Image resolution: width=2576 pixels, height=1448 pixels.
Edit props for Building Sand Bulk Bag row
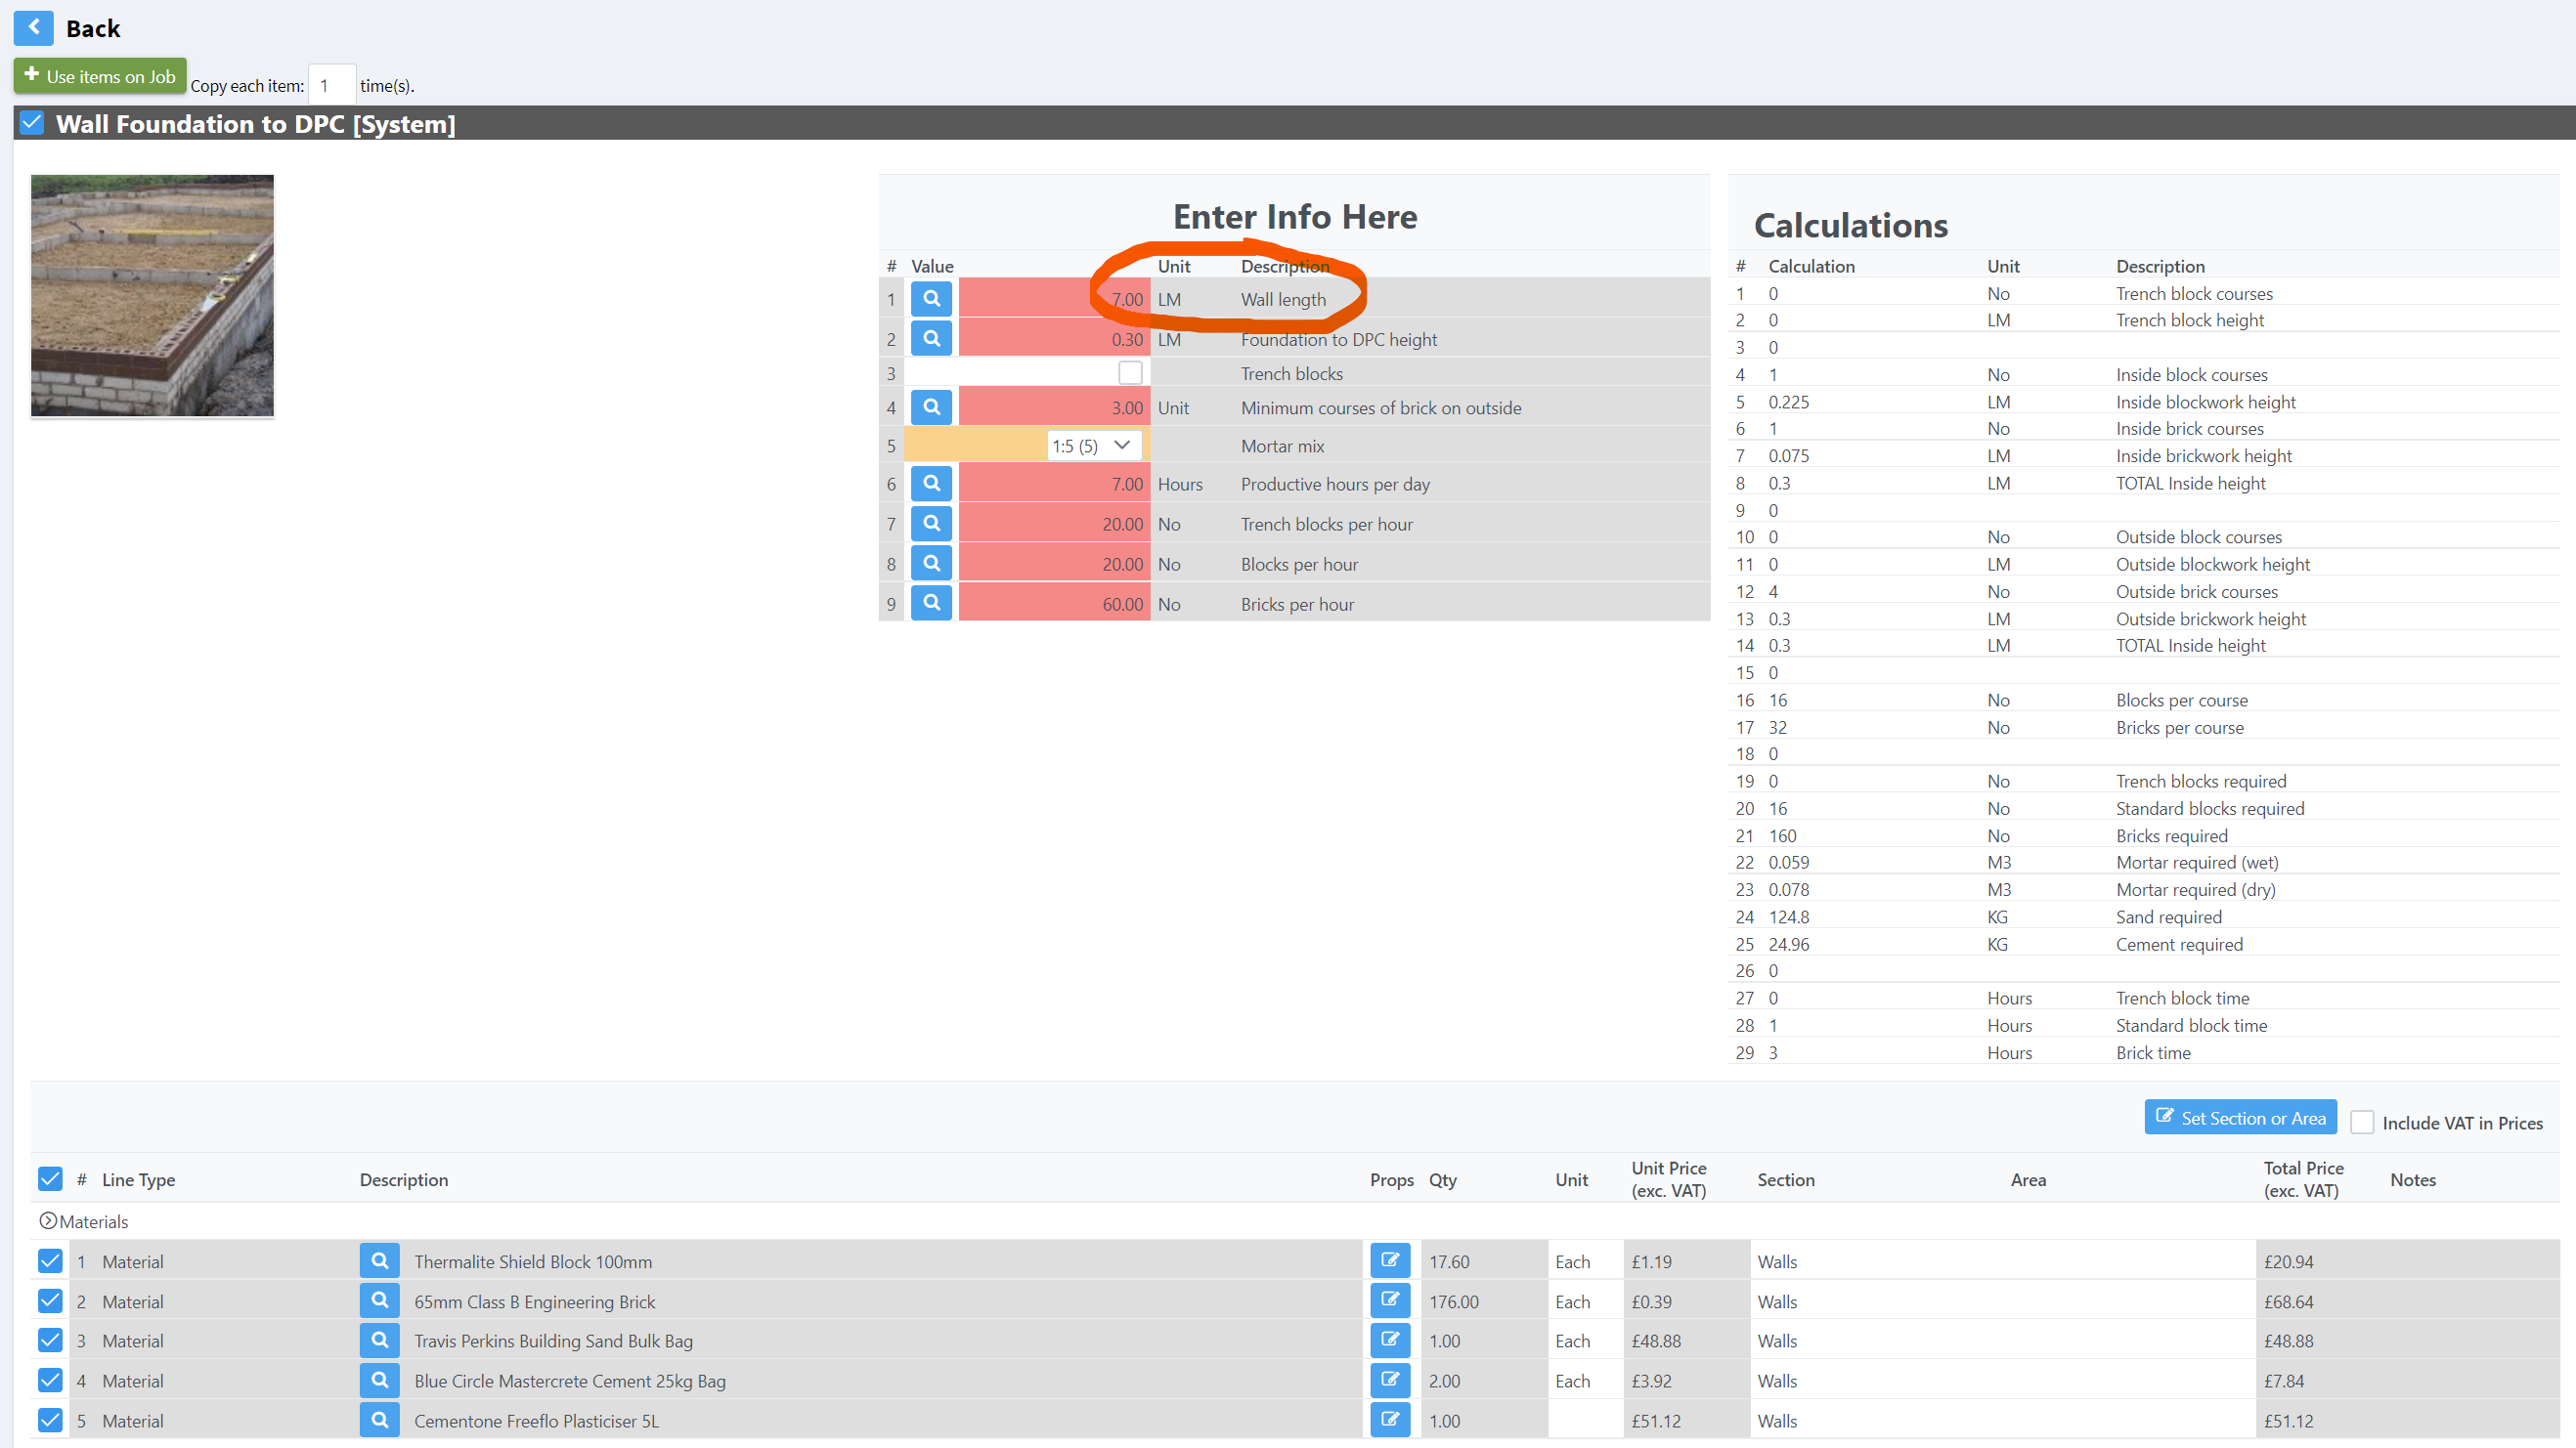point(1390,1341)
